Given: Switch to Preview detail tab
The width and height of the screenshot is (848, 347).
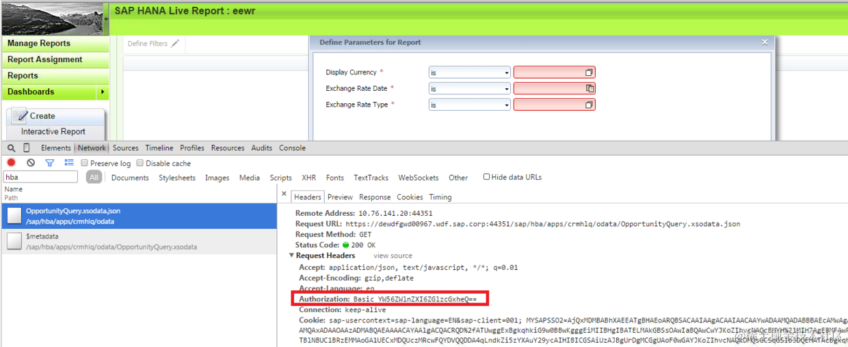Looking at the screenshot, I should (x=340, y=197).
